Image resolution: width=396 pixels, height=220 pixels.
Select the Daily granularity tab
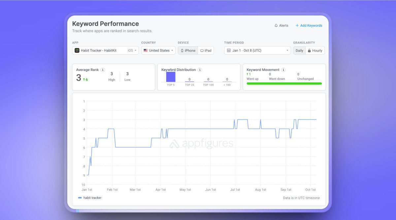(x=299, y=50)
